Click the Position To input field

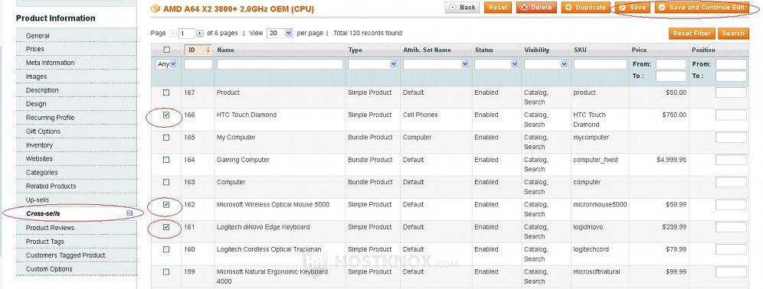[x=731, y=76]
